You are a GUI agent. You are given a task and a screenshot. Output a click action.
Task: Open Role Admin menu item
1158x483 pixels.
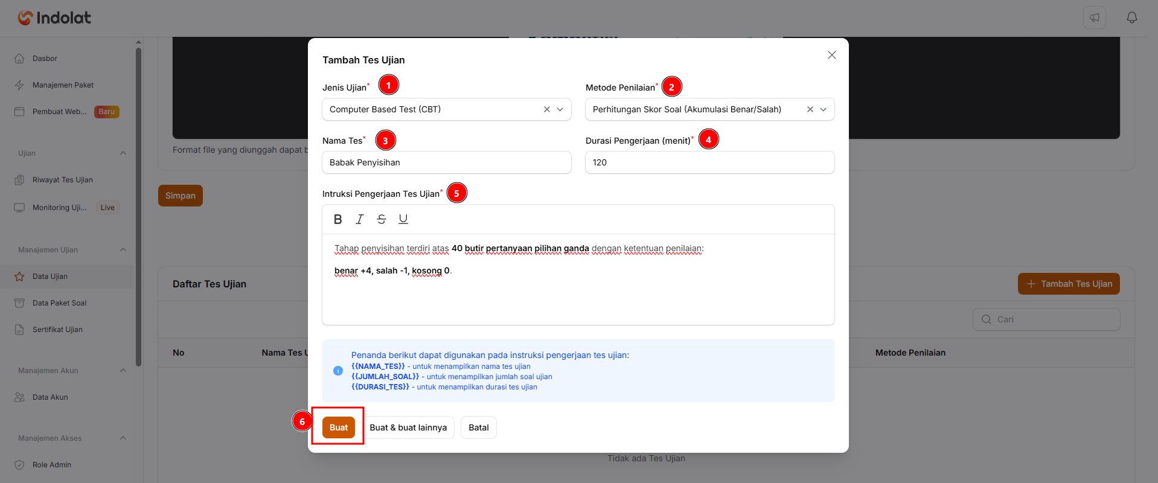pyautogui.click(x=67, y=465)
